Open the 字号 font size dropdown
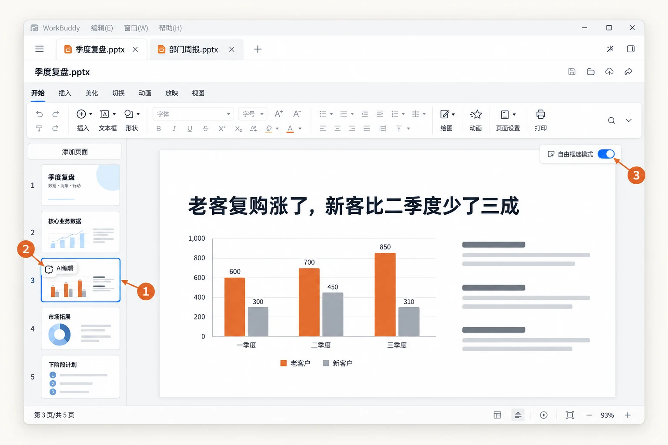This screenshot has height=445, width=668. pos(253,114)
